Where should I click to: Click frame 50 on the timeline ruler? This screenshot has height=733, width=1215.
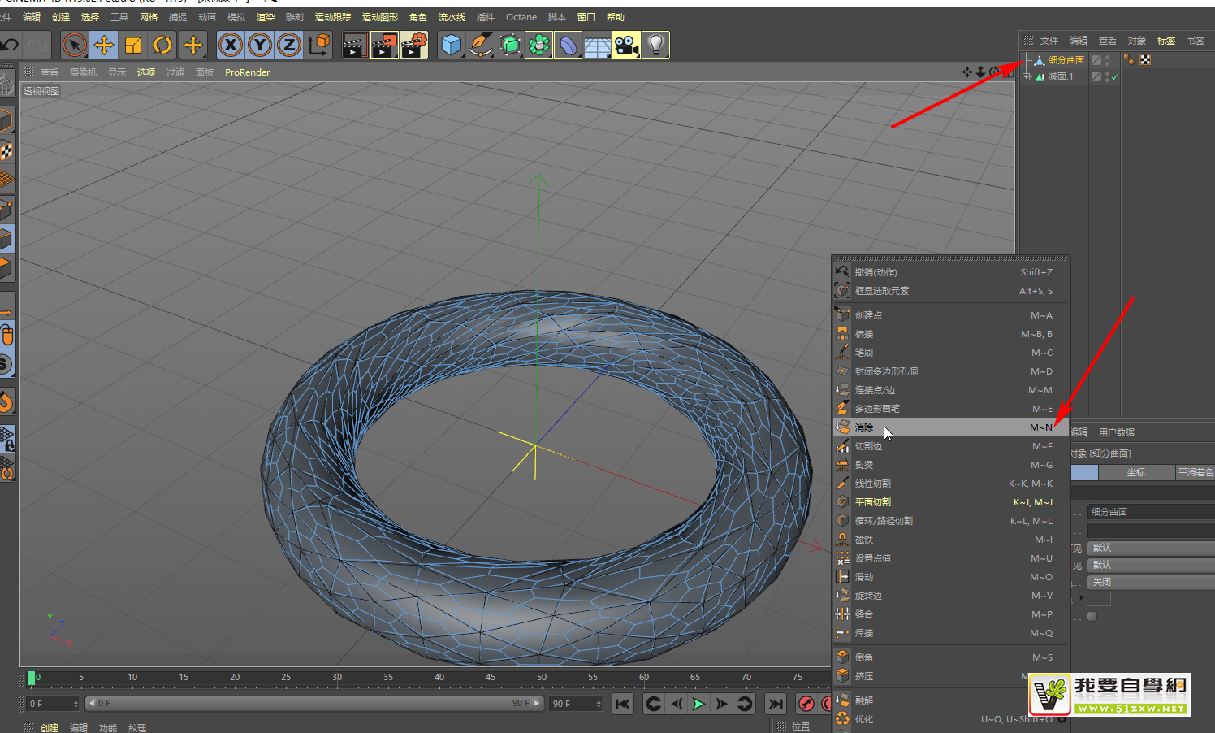542,677
